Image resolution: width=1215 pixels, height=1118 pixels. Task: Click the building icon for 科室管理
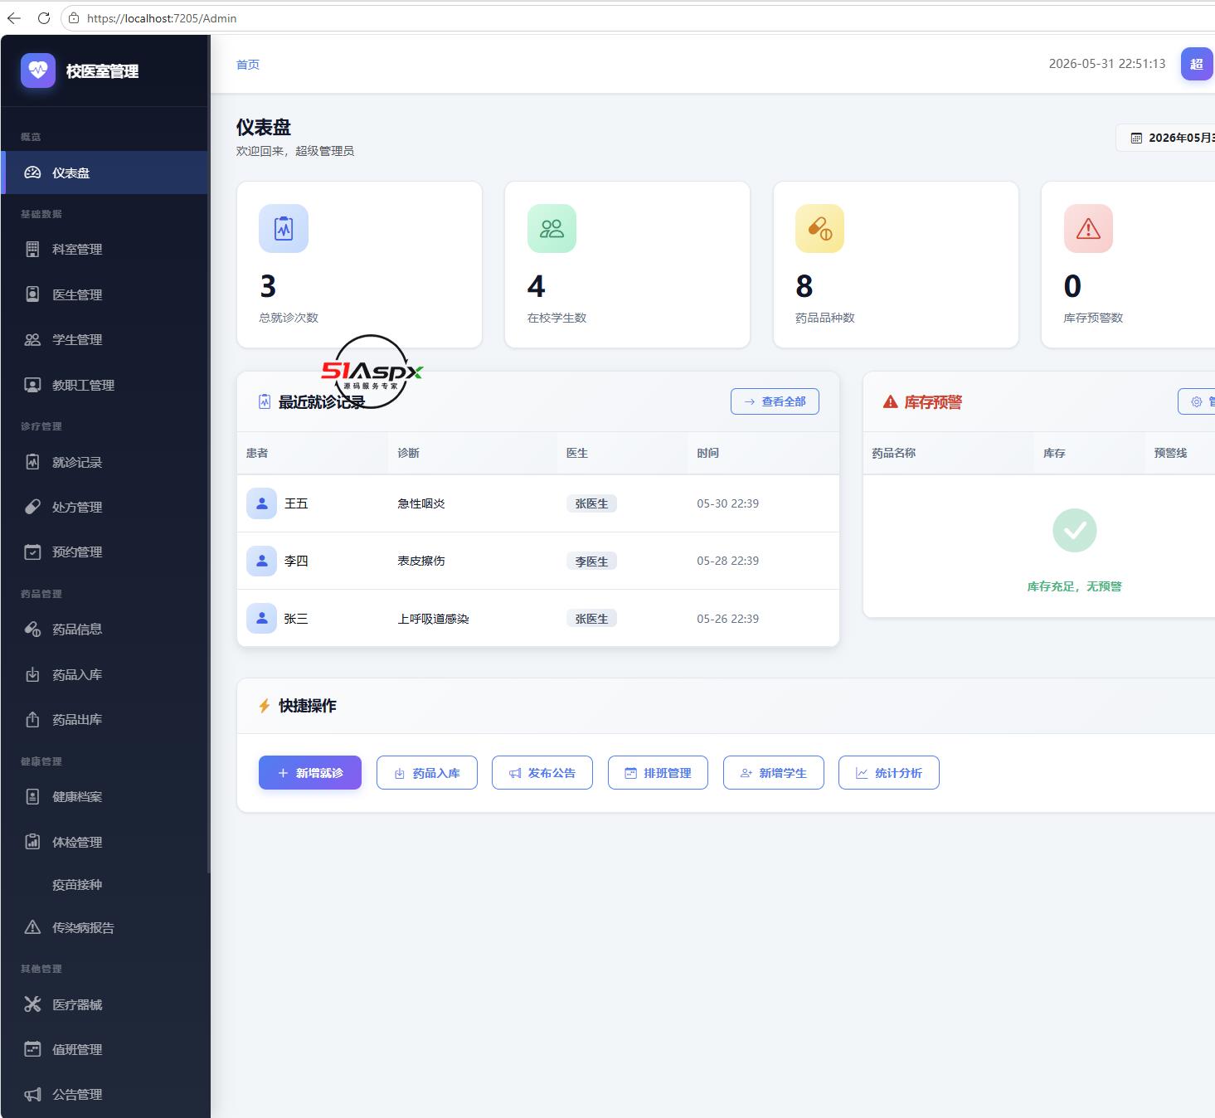click(x=32, y=249)
